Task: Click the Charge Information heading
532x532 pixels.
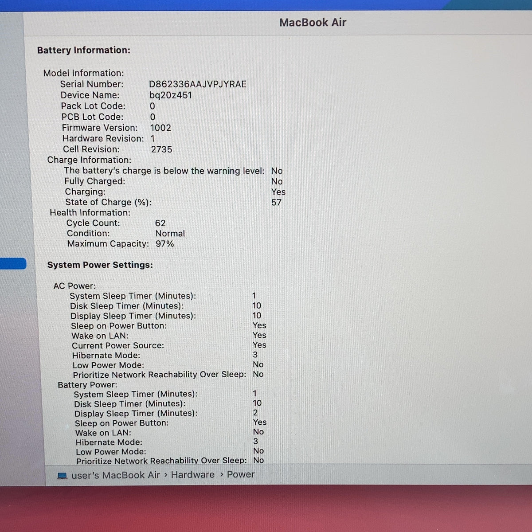Action: [x=89, y=160]
